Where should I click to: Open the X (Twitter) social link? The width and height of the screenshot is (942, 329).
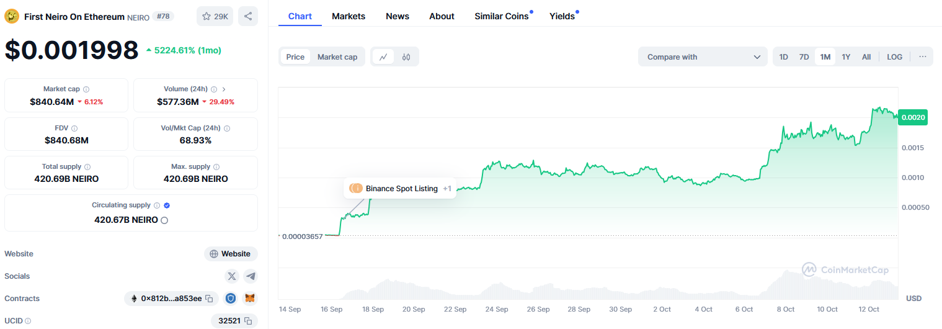tap(232, 276)
